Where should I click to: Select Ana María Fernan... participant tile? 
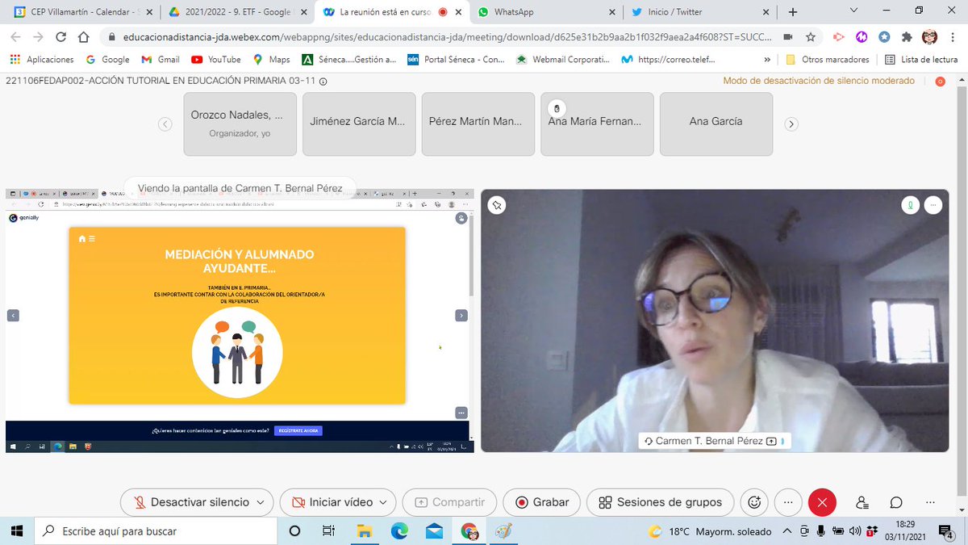[x=597, y=124]
